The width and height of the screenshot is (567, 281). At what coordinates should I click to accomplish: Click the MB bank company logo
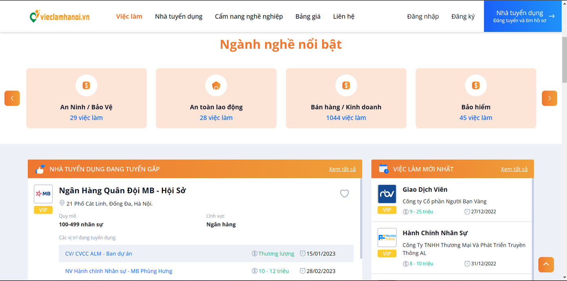point(43,193)
